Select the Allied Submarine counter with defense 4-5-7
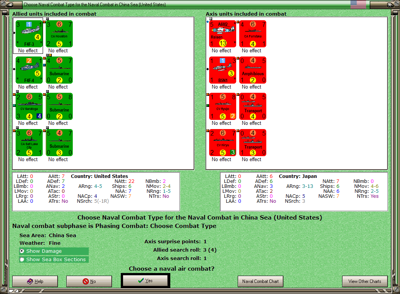Viewport: 400px width, 294px height. click(x=59, y=70)
